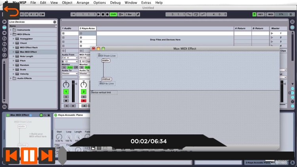Solo track 1 with the S button
297x167 pixels.
pyautogui.click(x=66, y=97)
